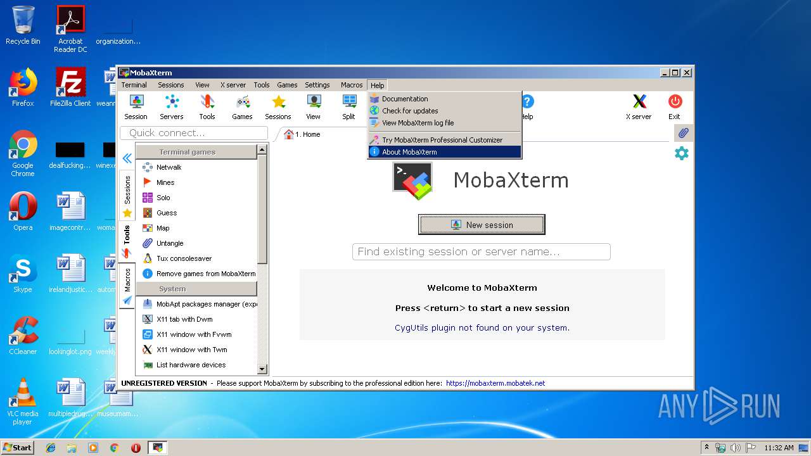This screenshot has width=811, height=456.
Task: Open the Terminal menu
Action: coord(134,85)
